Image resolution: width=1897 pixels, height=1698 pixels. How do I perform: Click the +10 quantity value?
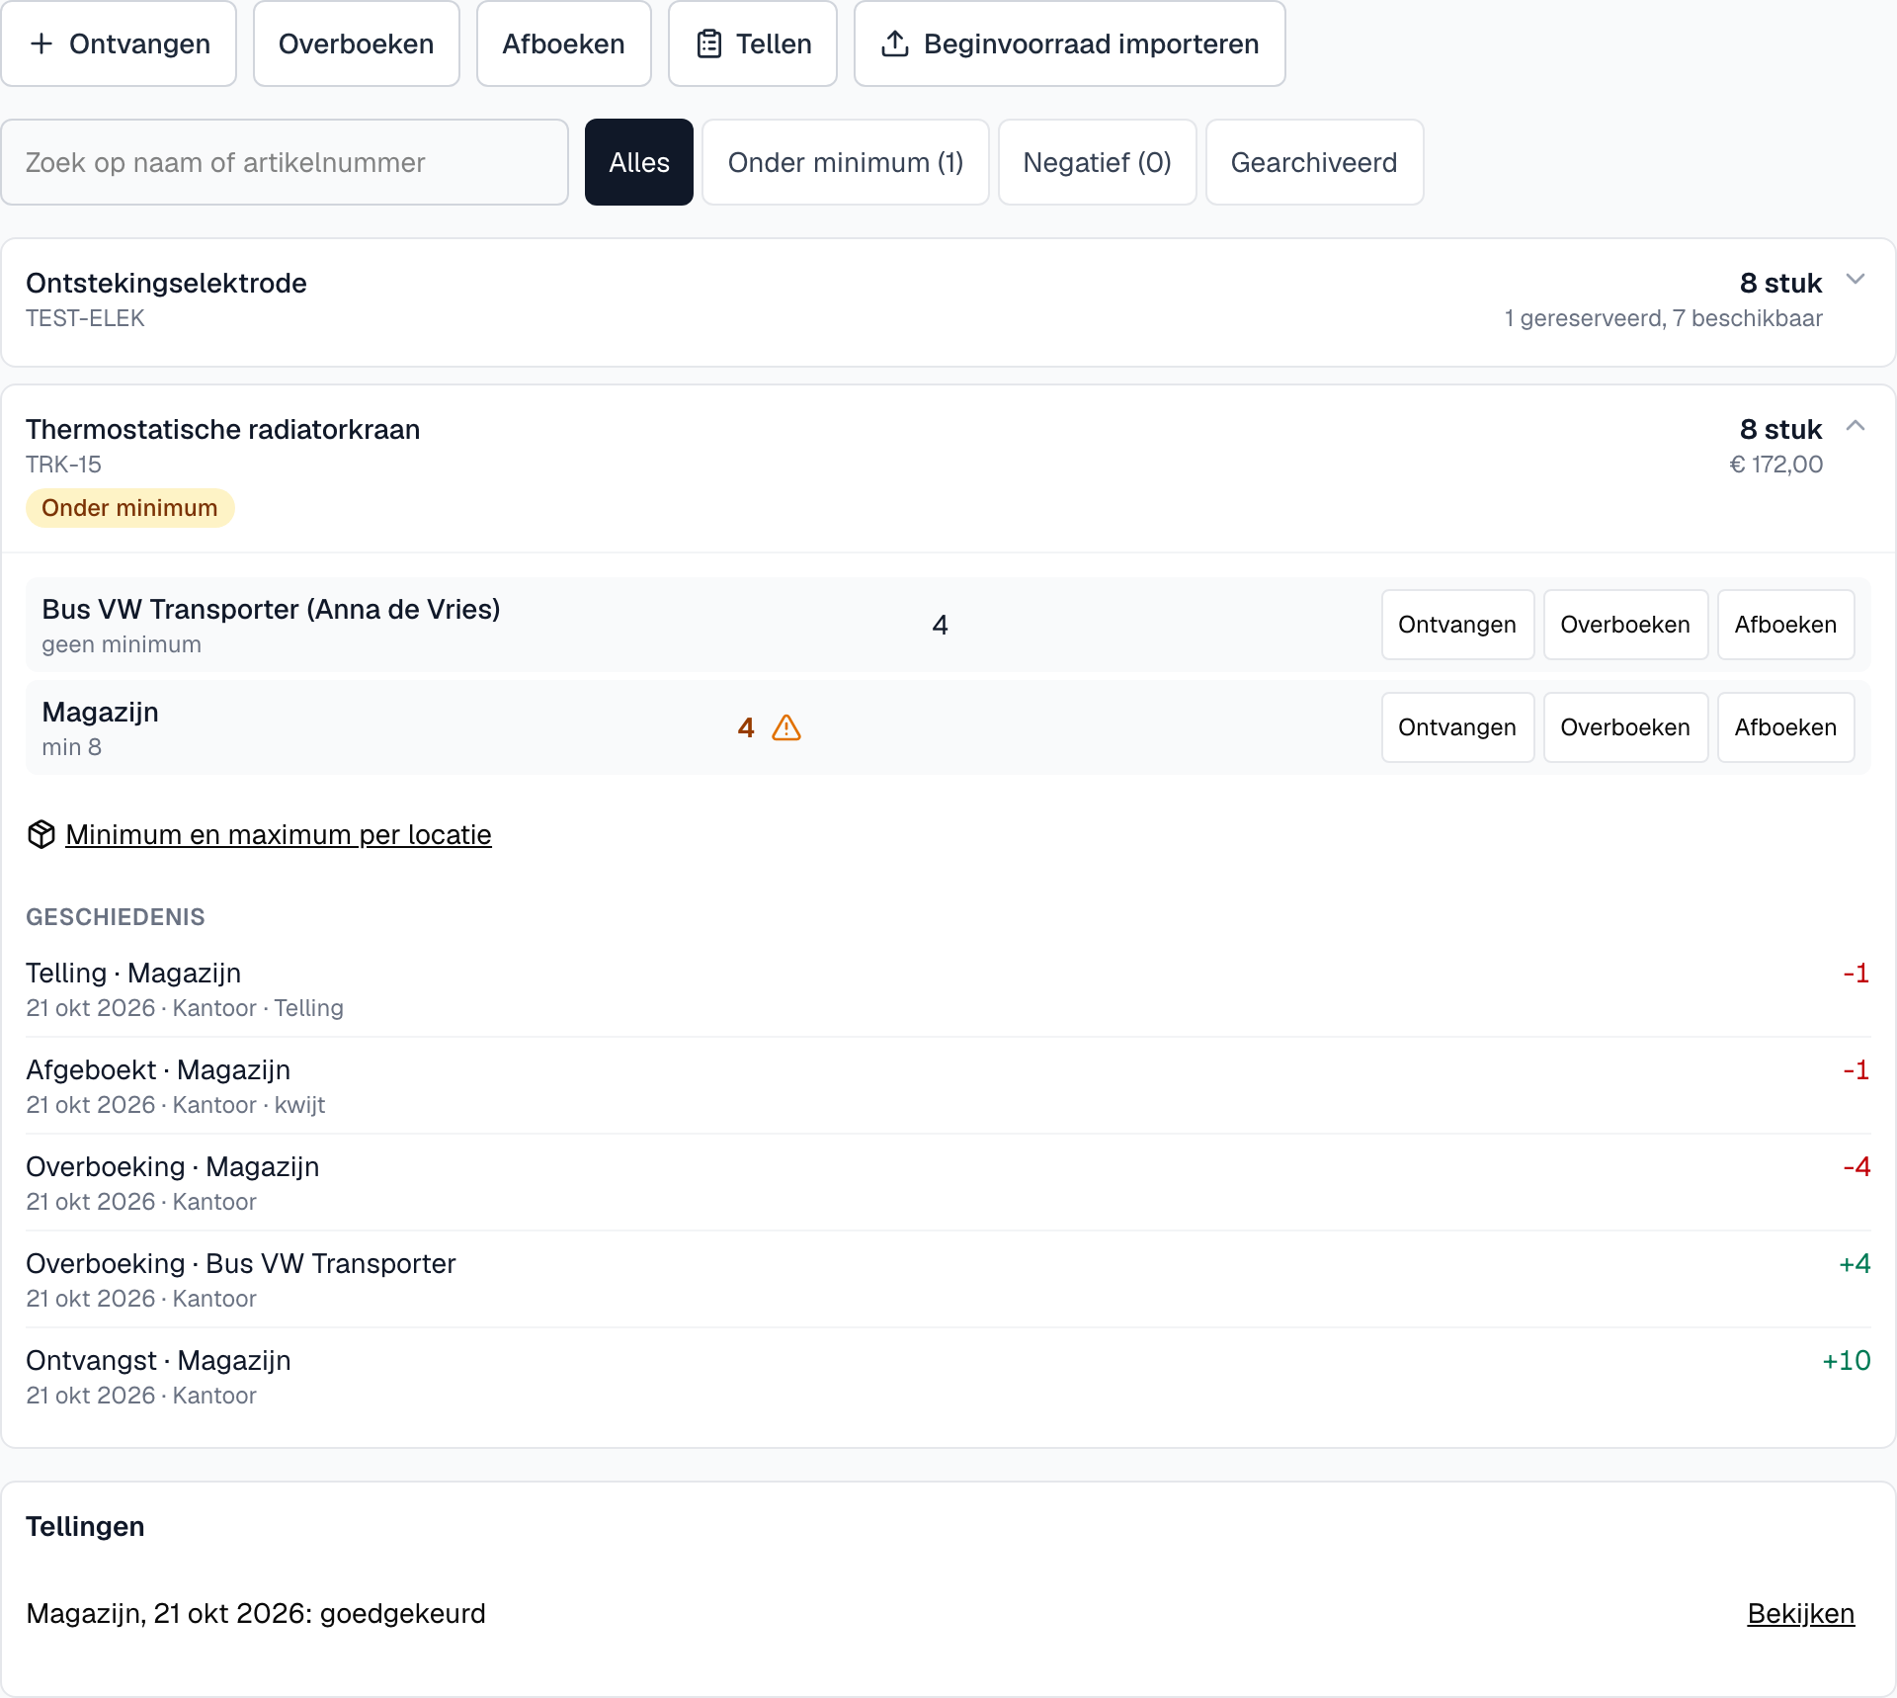pyautogui.click(x=1846, y=1360)
